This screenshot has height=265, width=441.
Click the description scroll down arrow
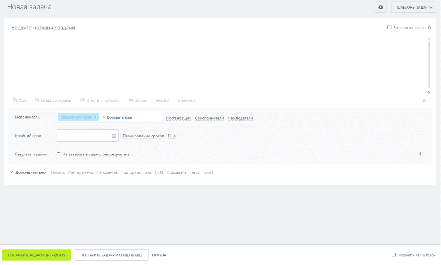[429, 92]
